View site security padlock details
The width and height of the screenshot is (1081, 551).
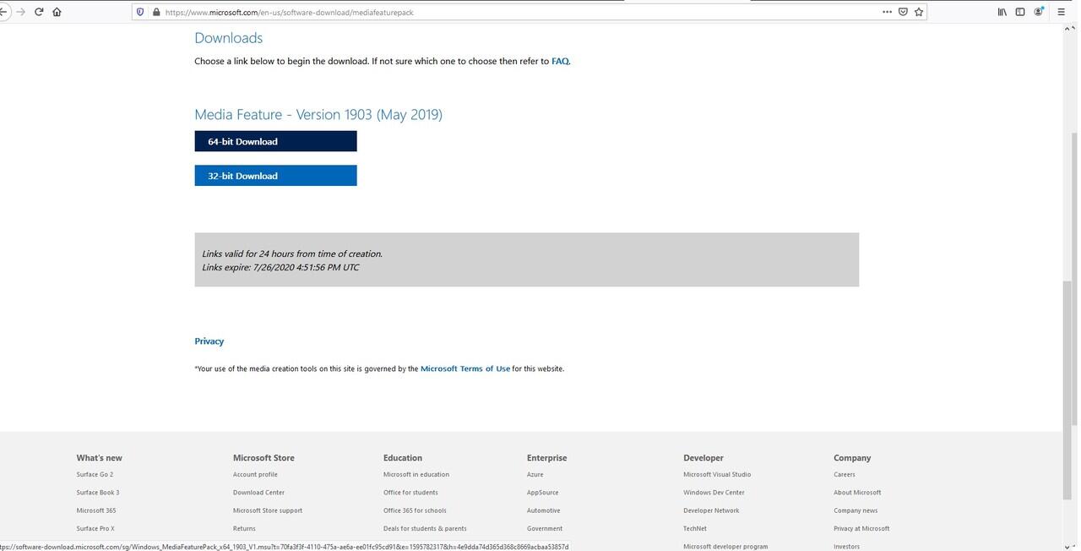coord(156,12)
